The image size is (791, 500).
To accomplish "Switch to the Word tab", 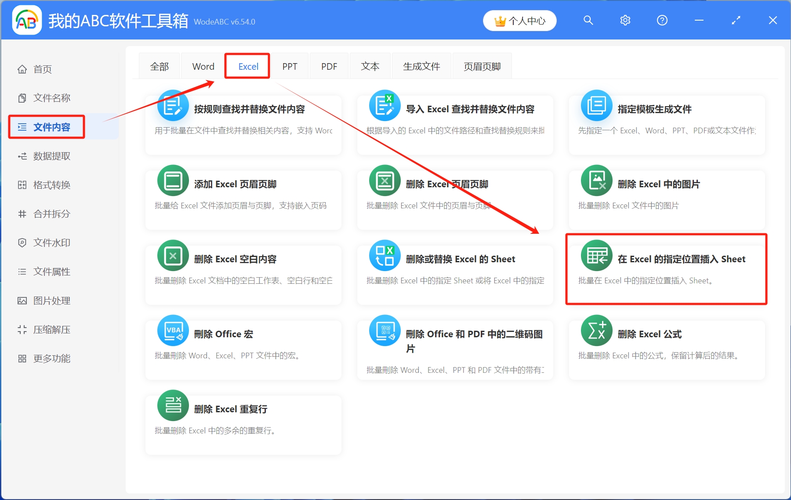I will (203, 67).
